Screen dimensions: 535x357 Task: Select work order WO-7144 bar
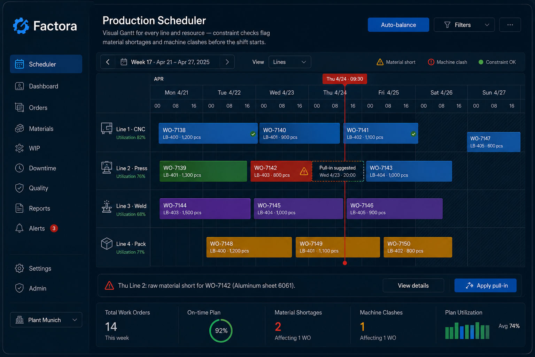pos(205,208)
